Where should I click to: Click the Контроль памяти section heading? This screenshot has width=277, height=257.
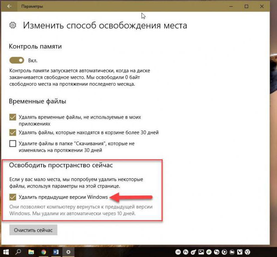pyautogui.click(x=35, y=46)
